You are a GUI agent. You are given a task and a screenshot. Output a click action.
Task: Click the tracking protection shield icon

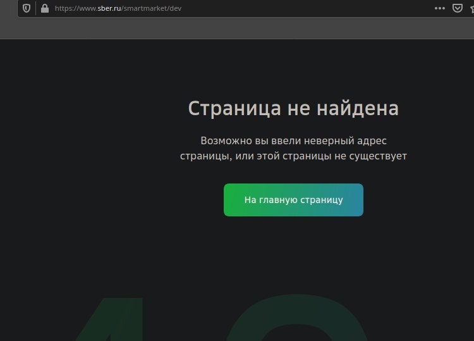coord(27,8)
